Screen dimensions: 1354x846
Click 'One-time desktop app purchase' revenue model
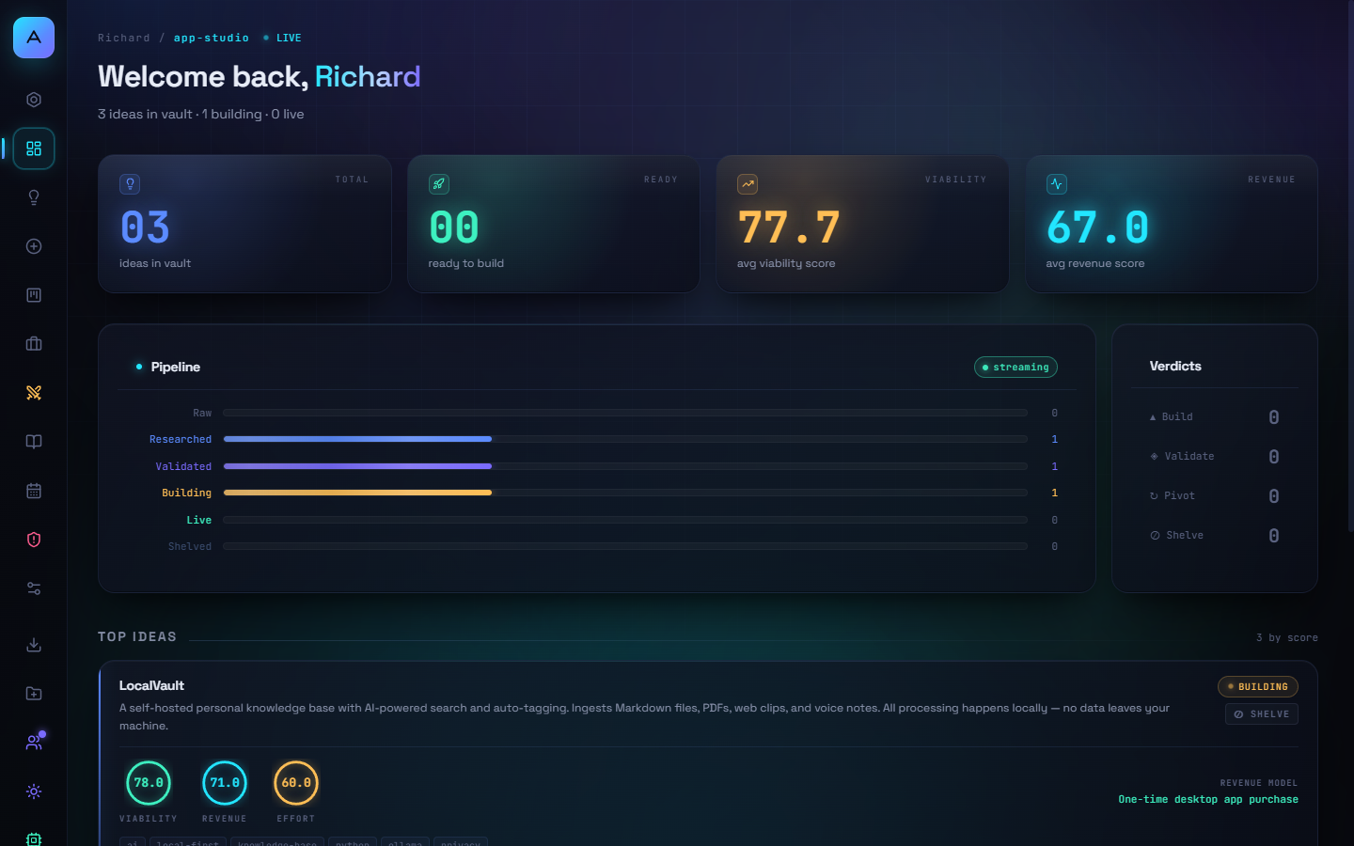pyautogui.click(x=1208, y=800)
